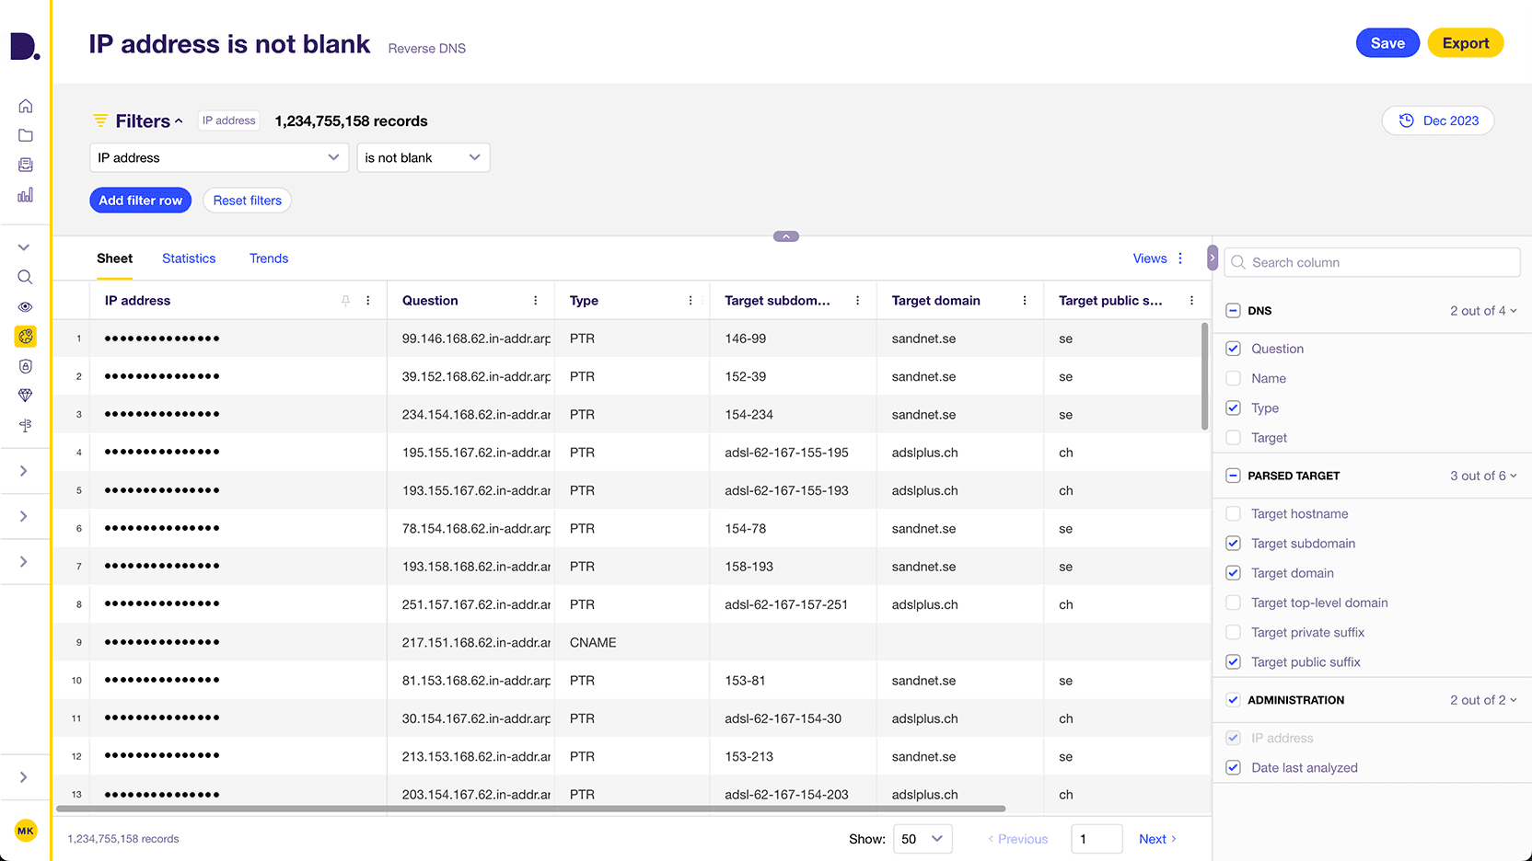The image size is (1532, 861).
Task: Click the history clock icon in Dec 2023
Action: 1407,121
